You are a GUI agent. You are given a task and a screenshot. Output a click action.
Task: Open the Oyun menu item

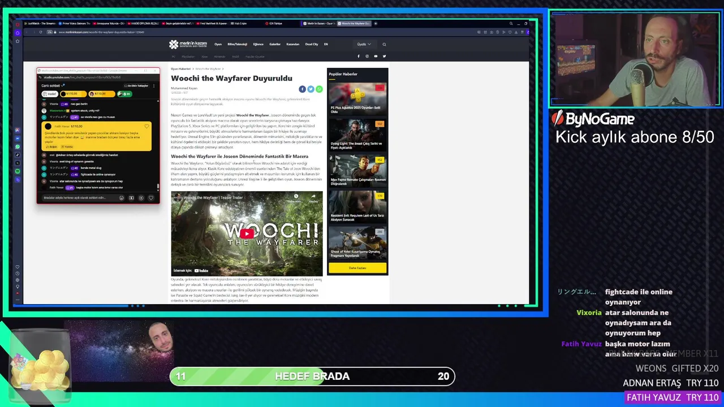coord(218,44)
